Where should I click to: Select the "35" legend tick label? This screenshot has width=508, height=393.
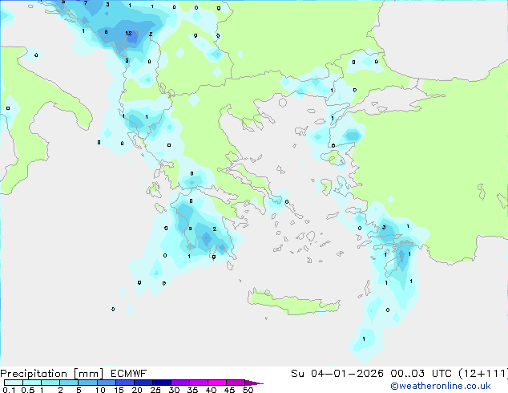192,390
